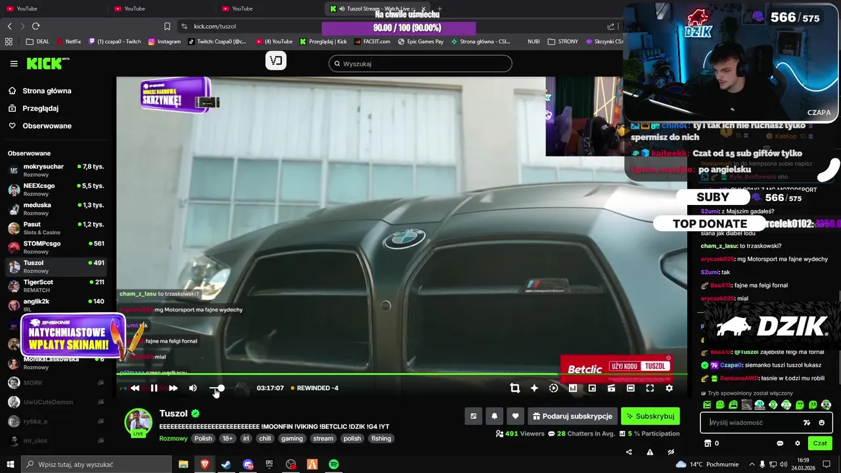The image size is (841, 473).
Task: Toggle theater mode in the player
Action: 631,388
